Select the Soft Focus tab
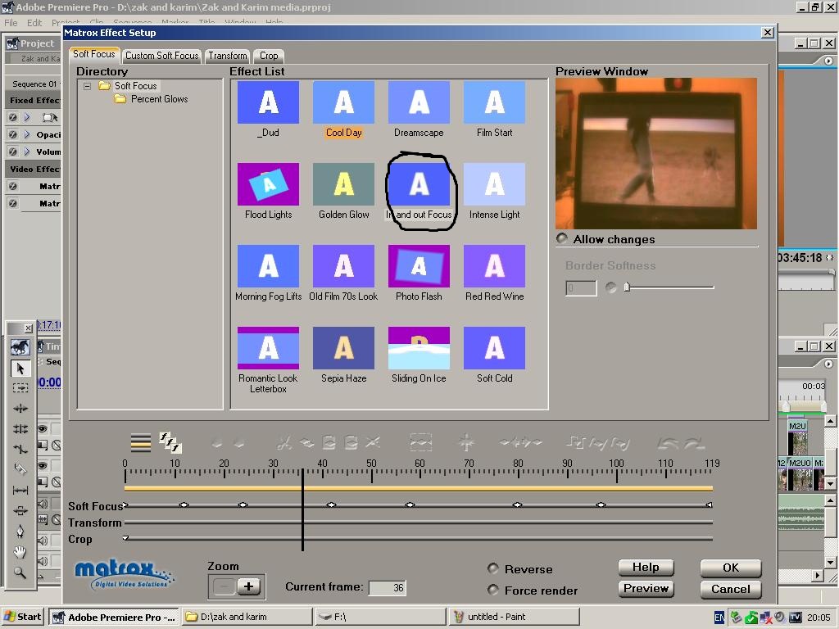 pyautogui.click(x=94, y=54)
